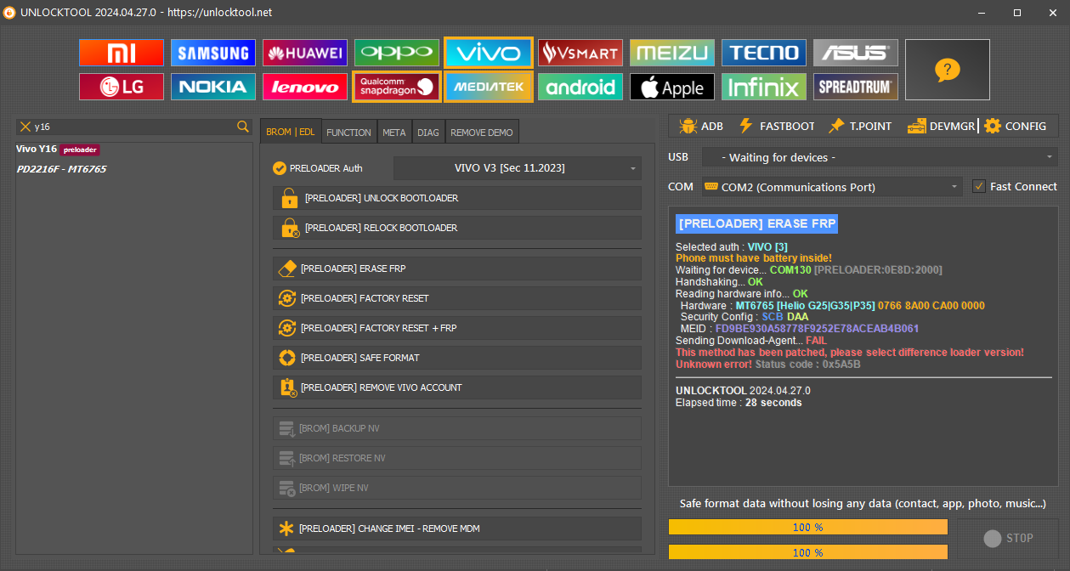Click PRELOADER REMOVE VIVO ACCOUNT button
1070x571 pixels.
tap(457, 387)
